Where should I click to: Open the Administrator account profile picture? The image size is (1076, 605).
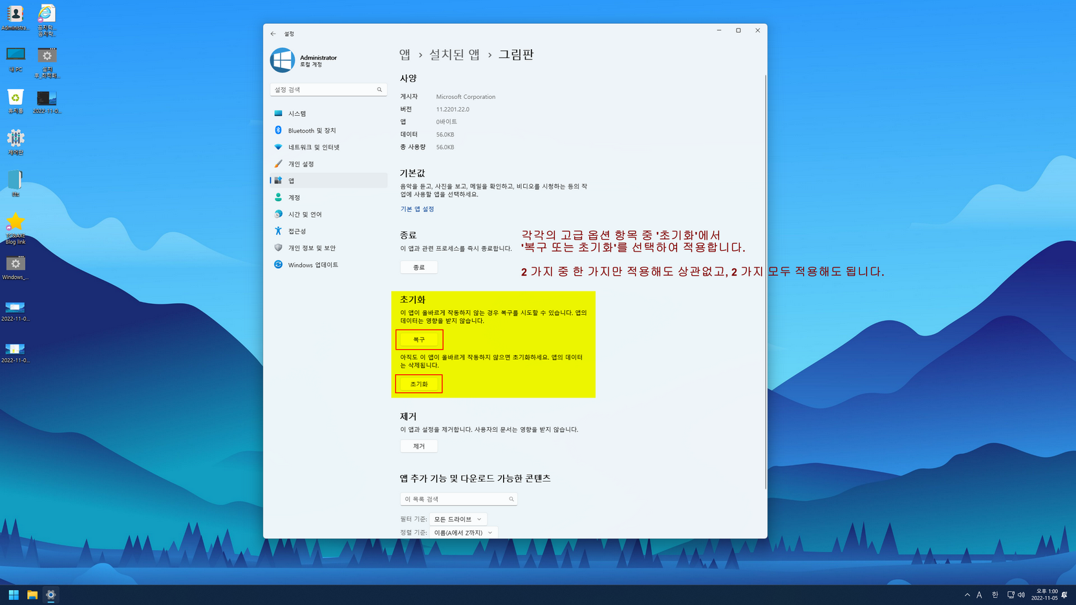tap(283, 60)
